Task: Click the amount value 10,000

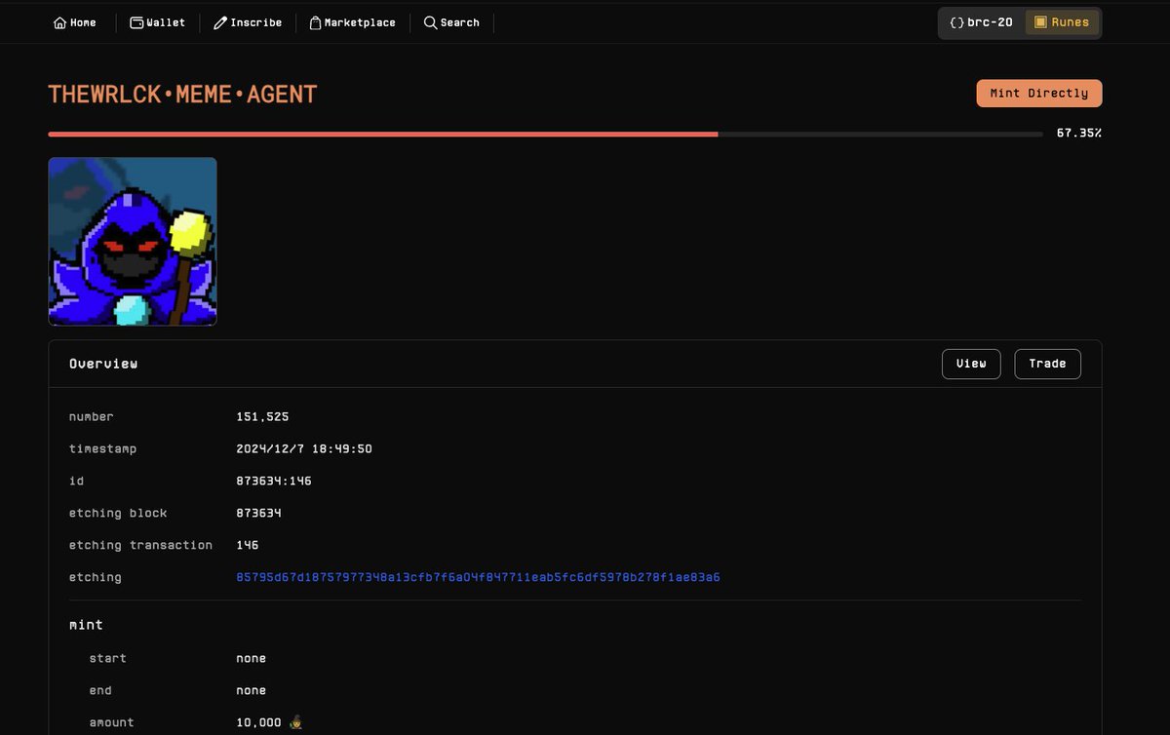Action: click(258, 722)
